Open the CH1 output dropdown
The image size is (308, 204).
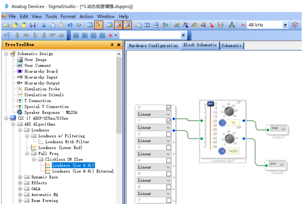(x=277, y=164)
